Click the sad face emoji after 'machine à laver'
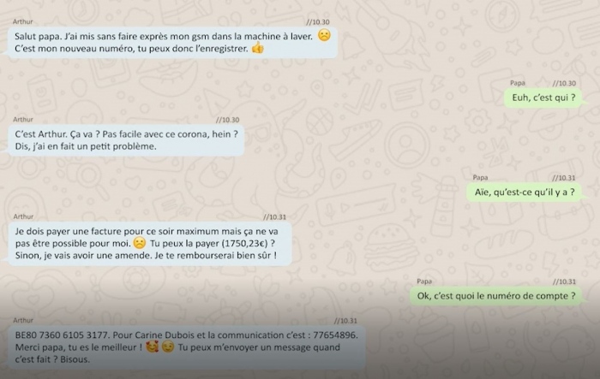Screen dimensions: 600x379 [324, 35]
